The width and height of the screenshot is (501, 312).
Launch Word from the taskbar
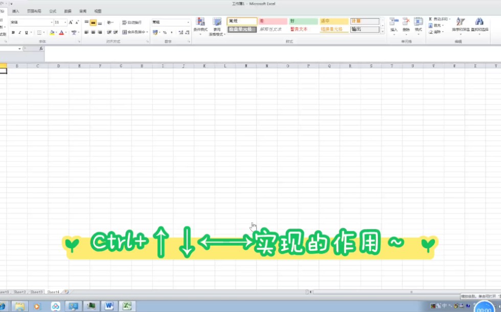pyautogui.click(x=109, y=305)
